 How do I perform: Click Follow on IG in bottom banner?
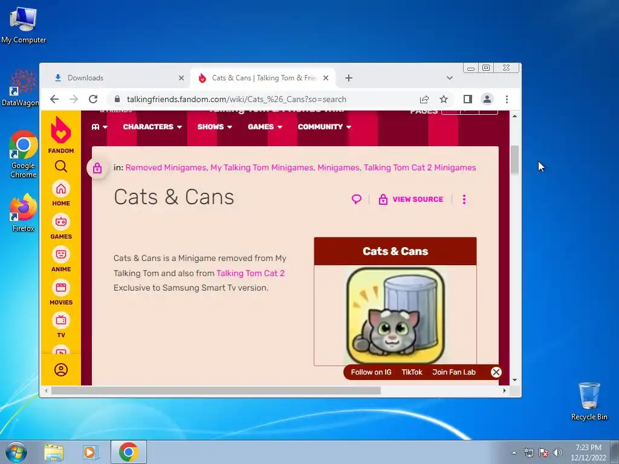tap(371, 372)
